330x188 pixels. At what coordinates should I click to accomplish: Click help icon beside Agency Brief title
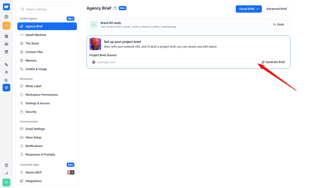pos(115,8)
